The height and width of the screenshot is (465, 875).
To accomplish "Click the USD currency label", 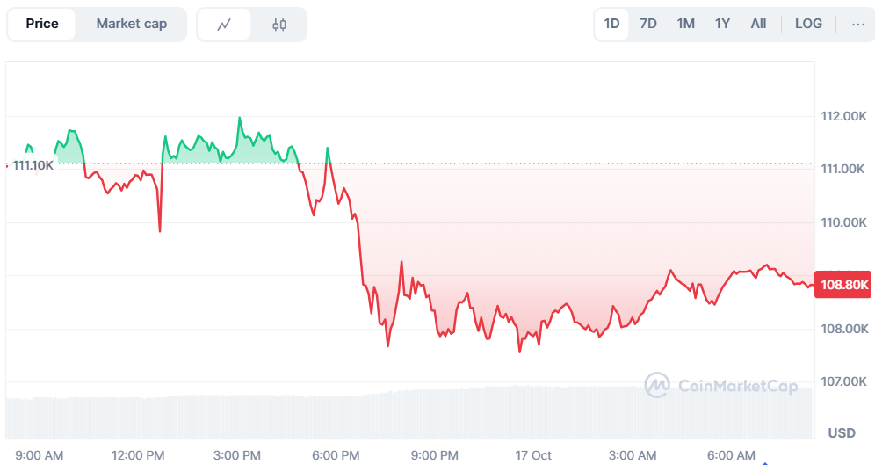I will pos(842,432).
